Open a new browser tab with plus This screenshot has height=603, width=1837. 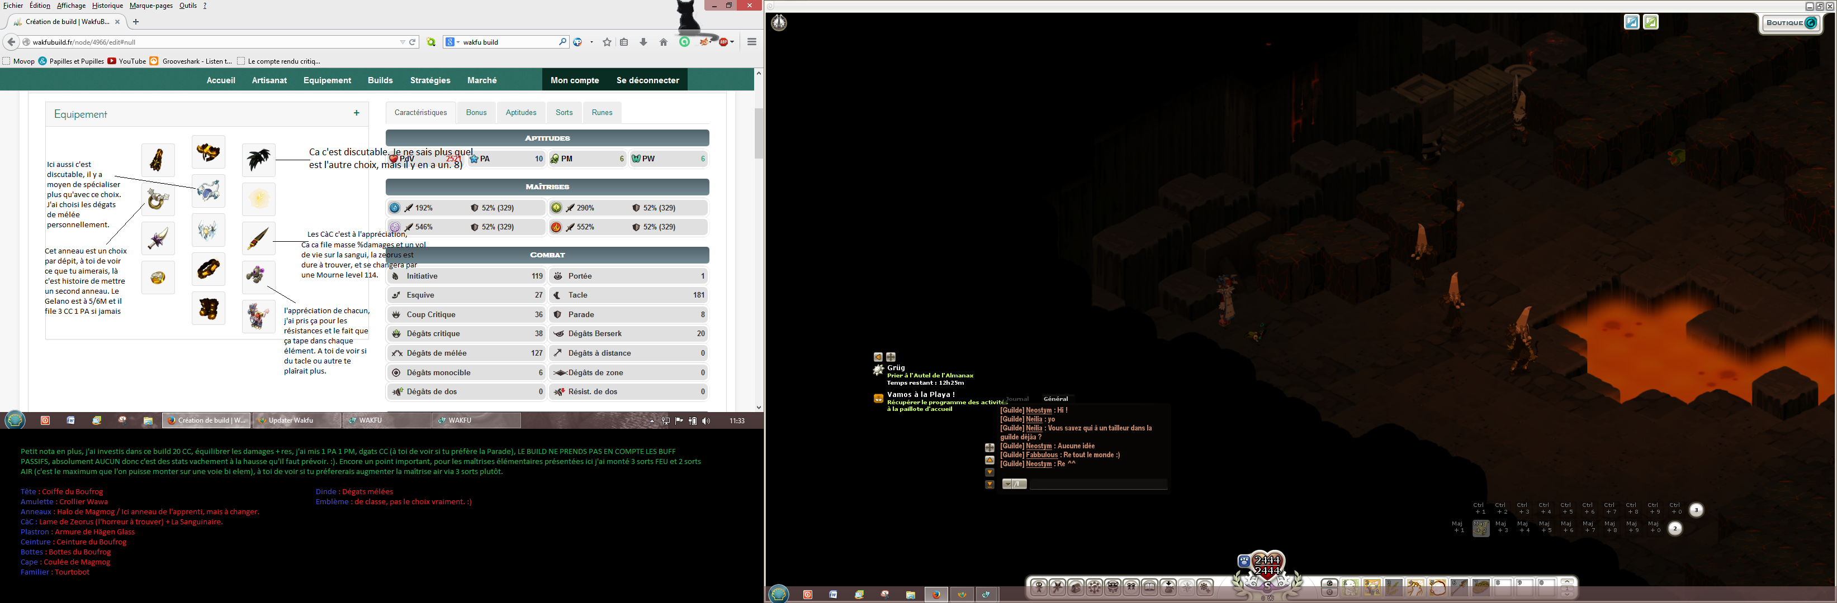(x=135, y=21)
